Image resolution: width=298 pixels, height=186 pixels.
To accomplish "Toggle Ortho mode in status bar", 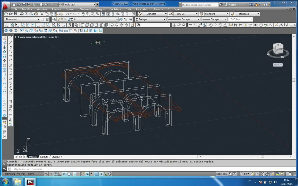I will 60,174.
